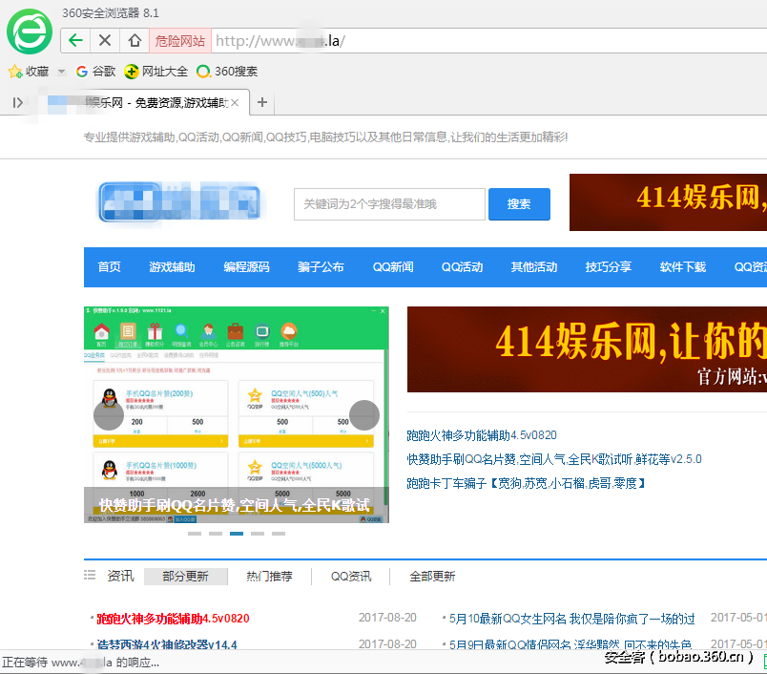Expand the 收藏 dropdown arrow
This screenshot has width=767, height=674.
(x=60, y=71)
